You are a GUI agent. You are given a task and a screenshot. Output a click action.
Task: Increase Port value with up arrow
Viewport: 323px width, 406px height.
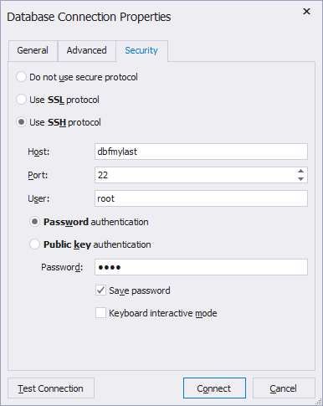[300, 171]
